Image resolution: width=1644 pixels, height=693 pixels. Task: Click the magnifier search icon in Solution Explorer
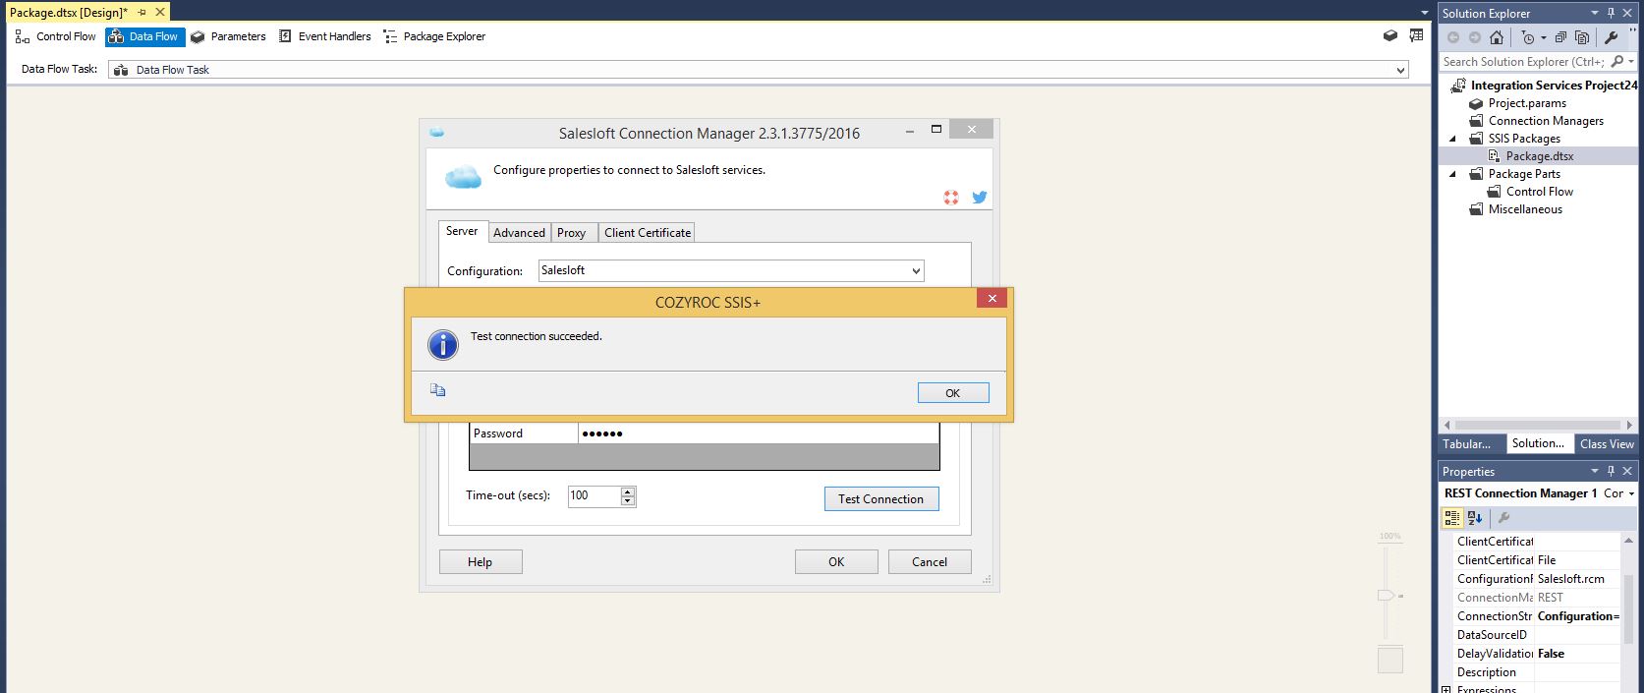coord(1617,61)
